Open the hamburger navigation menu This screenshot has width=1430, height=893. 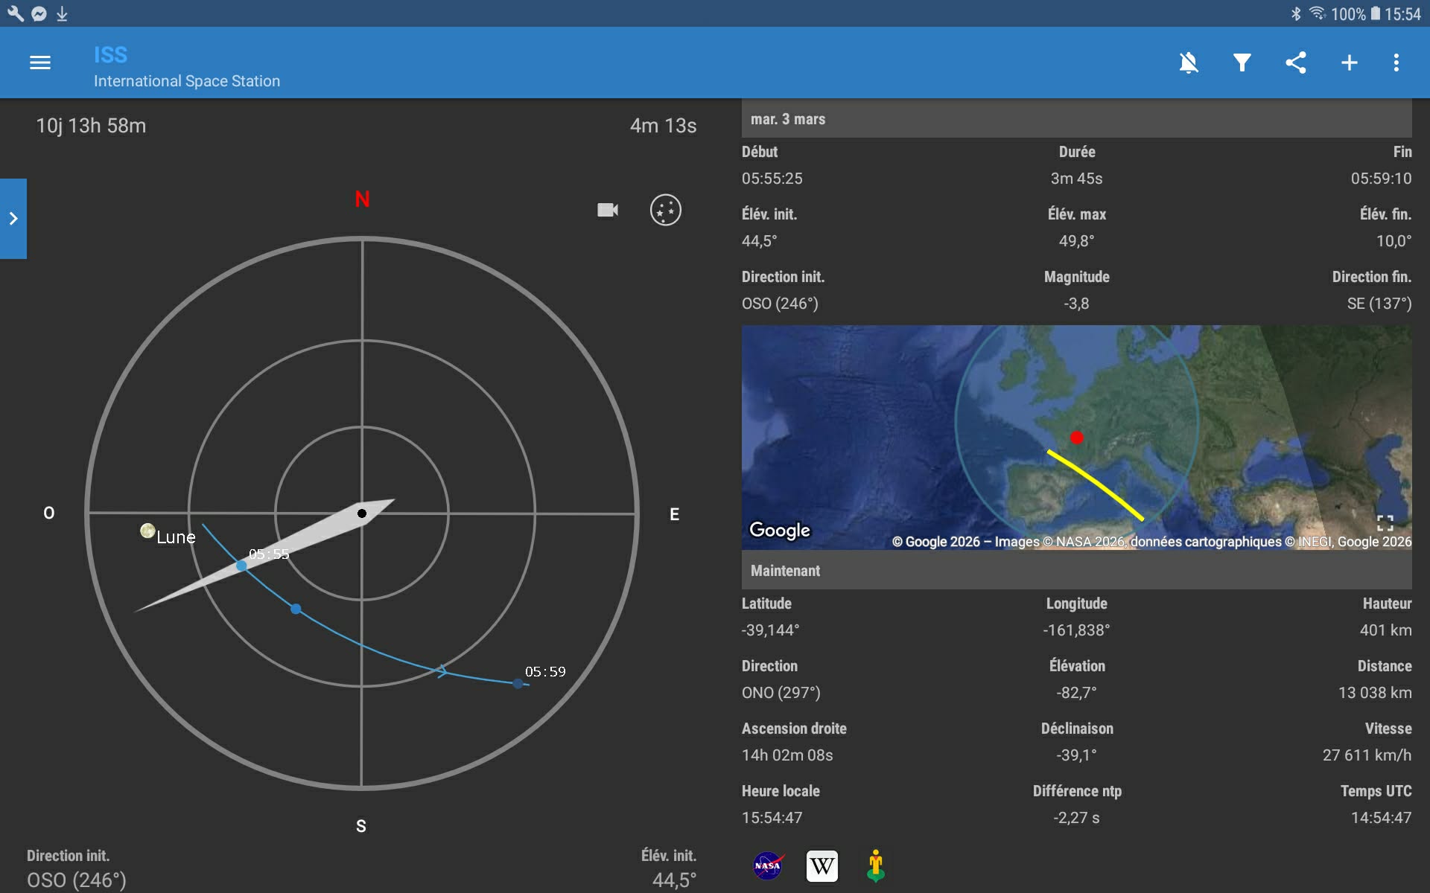40,63
